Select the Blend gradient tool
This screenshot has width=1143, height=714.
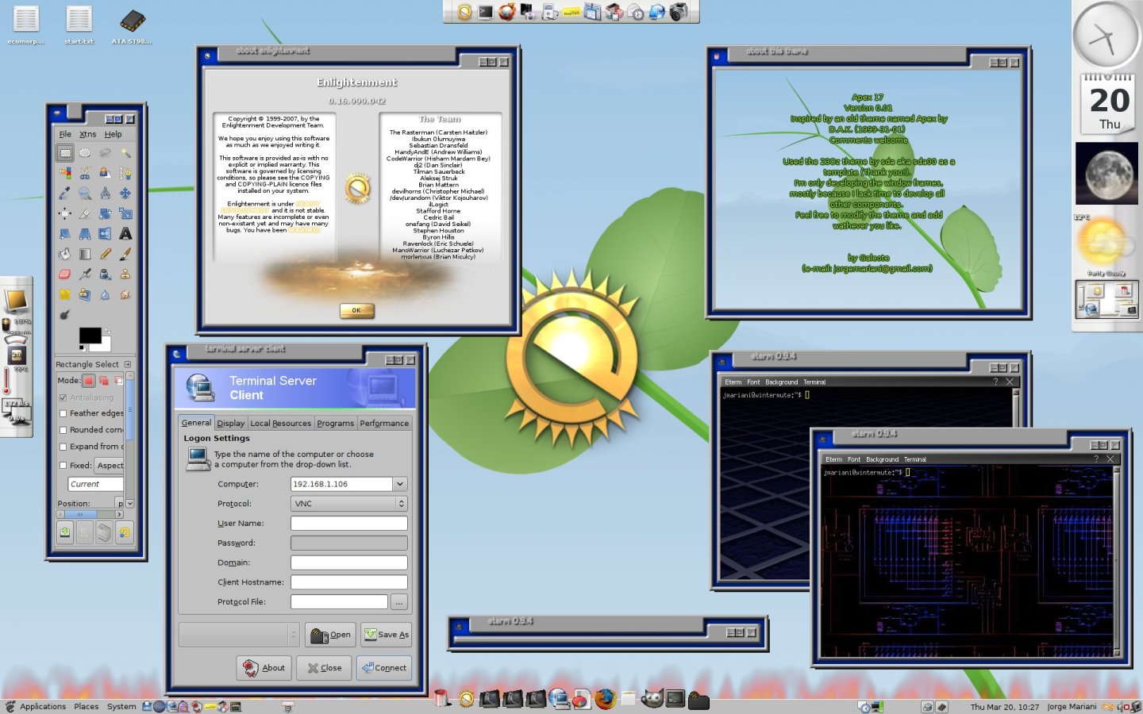(x=85, y=254)
